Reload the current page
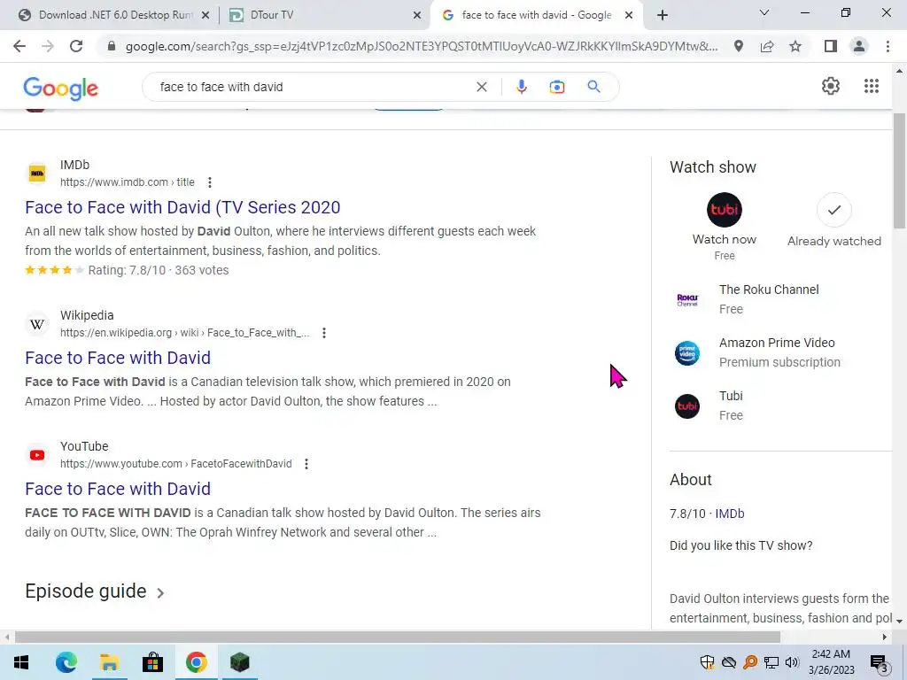Screen dimensions: 907x680 coord(76,46)
